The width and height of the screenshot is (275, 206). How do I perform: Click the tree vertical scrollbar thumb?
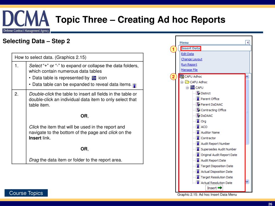247,112
